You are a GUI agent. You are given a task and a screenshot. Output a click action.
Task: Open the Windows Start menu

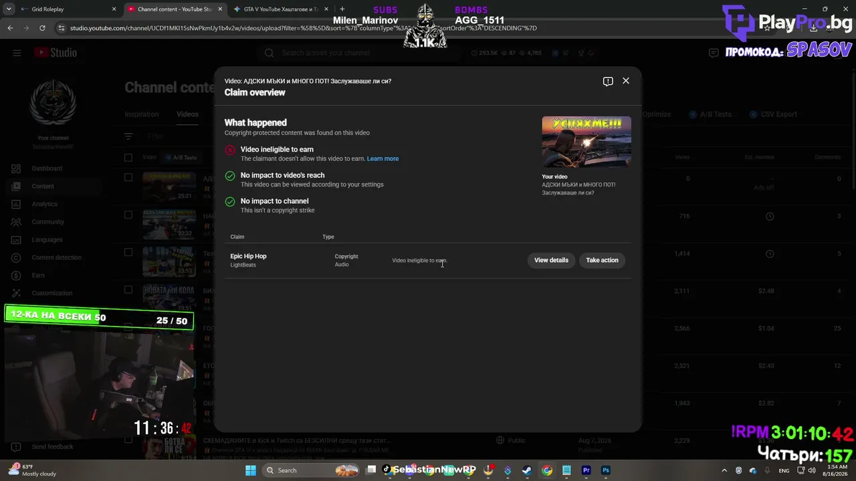tap(250, 470)
